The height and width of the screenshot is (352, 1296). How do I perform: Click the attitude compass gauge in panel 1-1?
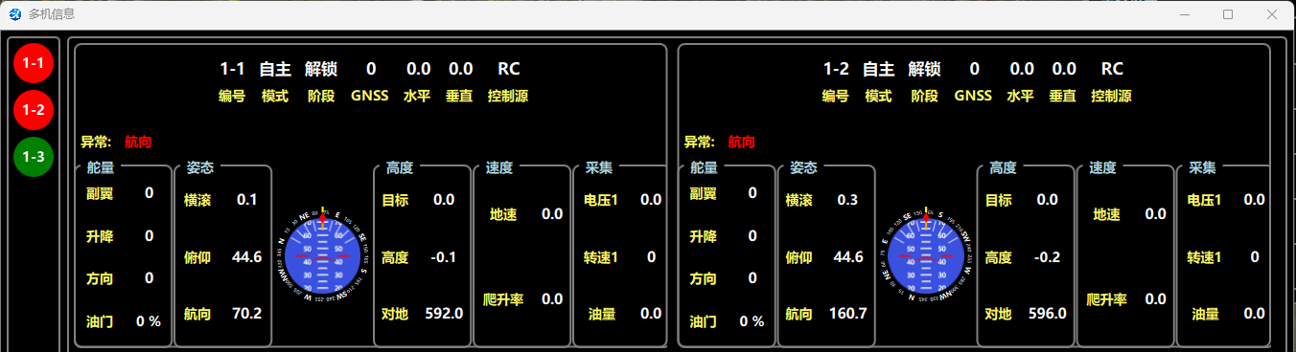(323, 257)
